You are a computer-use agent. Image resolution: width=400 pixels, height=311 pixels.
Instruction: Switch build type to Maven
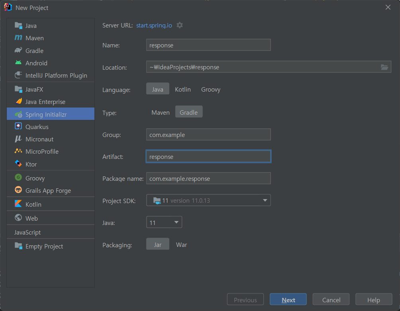point(161,112)
